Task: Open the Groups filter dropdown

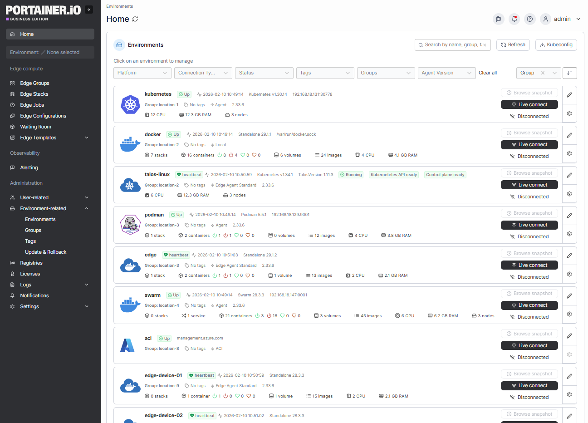Action: [386, 73]
